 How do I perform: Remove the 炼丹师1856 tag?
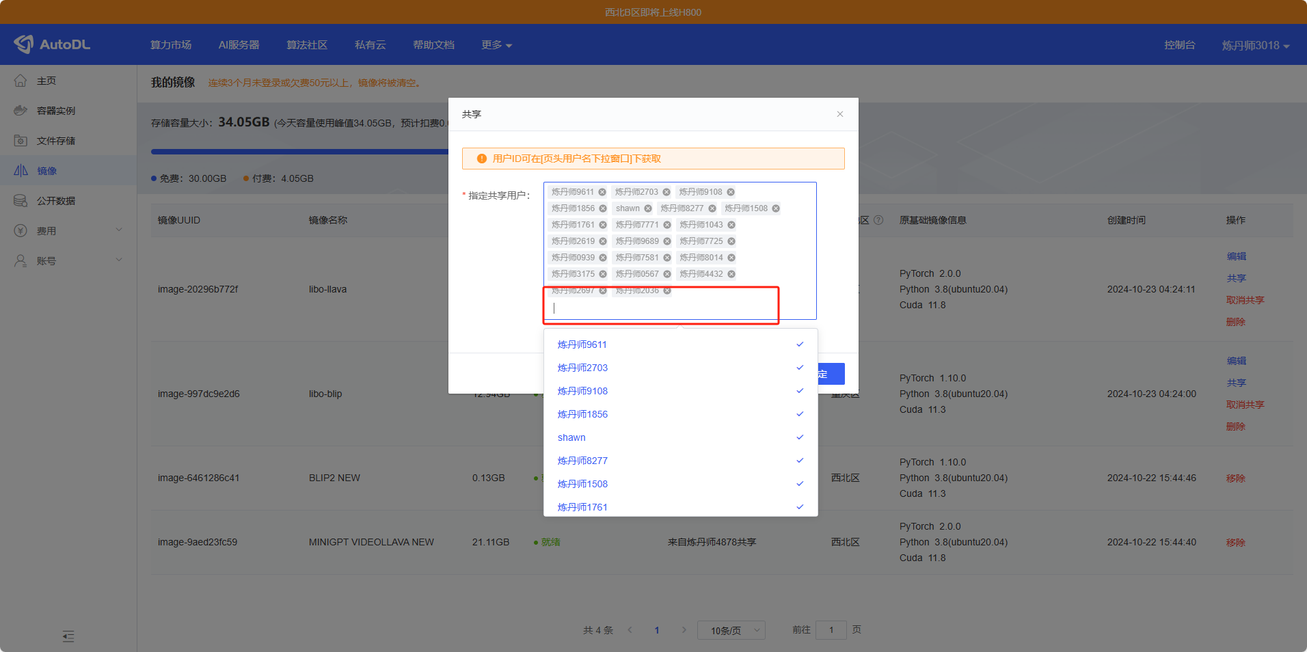click(x=603, y=208)
